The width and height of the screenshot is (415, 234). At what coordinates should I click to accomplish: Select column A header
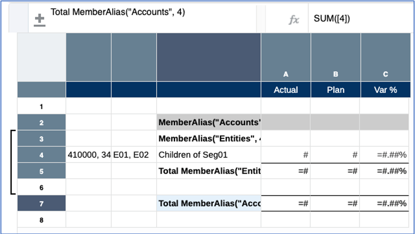(x=286, y=74)
